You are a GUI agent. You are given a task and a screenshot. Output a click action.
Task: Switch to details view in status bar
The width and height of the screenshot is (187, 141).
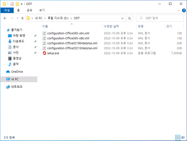coord(178,137)
